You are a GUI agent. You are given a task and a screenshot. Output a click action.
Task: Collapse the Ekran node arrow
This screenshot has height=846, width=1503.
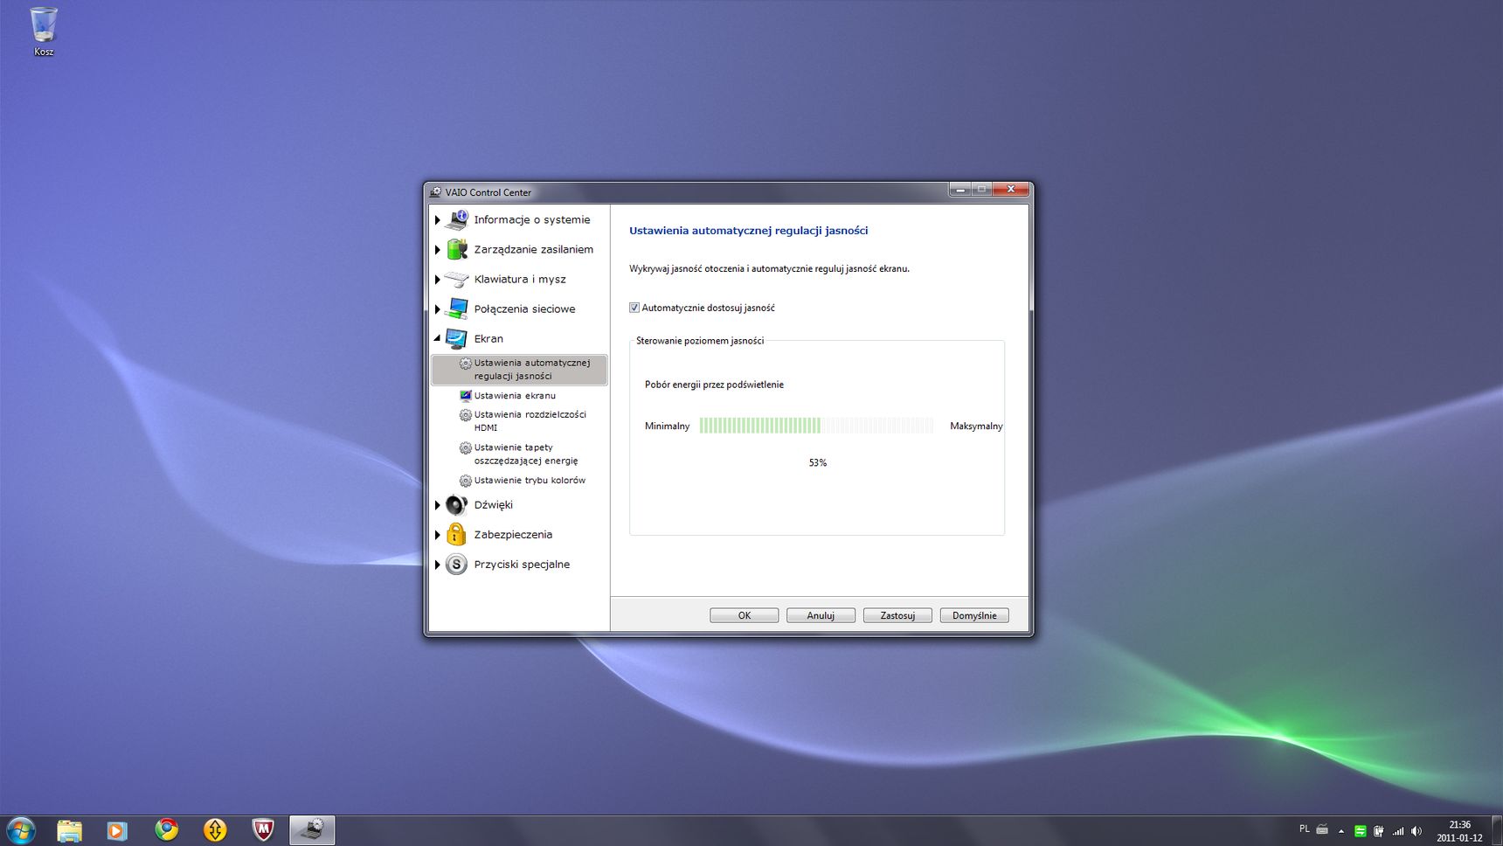(438, 339)
